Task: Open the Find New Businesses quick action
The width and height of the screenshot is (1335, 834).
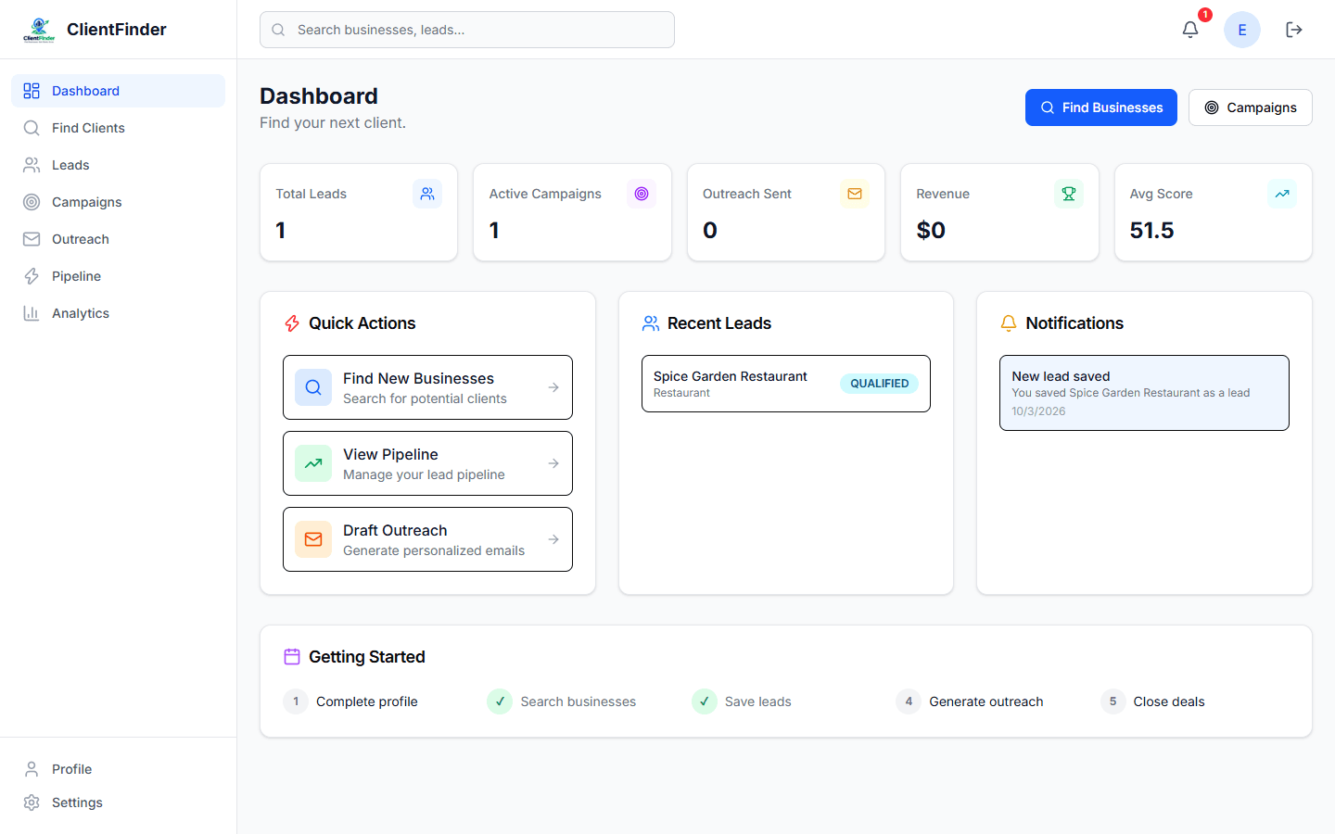Action: [427, 387]
